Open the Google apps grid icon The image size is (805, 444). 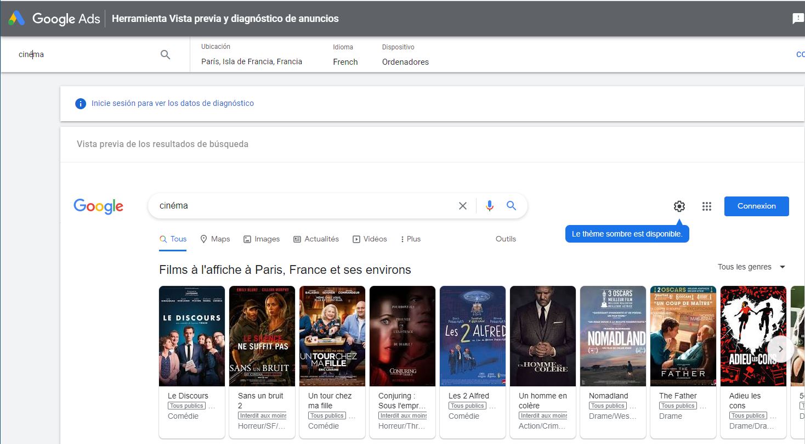pos(707,206)
